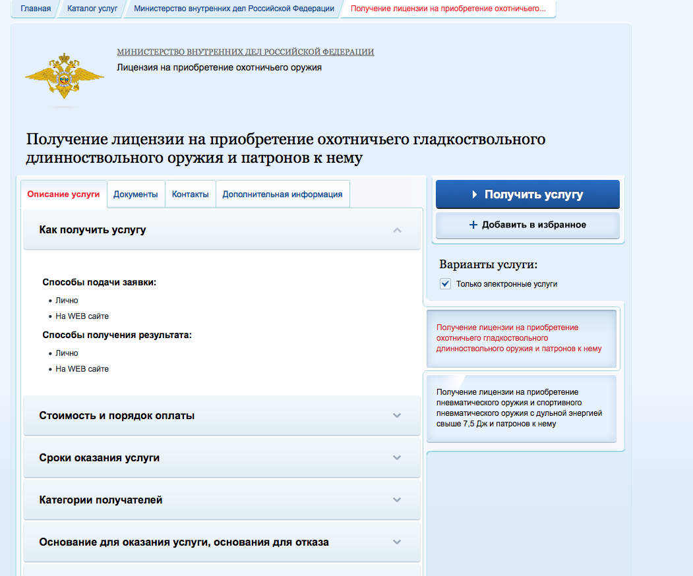The width and height of the screenshot is (693, 576).
Task: Select the 'Описание услуги' tab
Action: 63,194
